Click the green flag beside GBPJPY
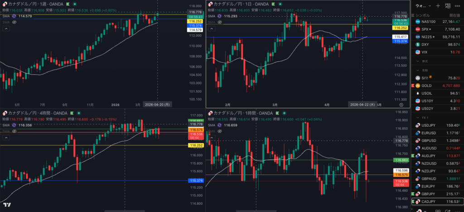Viewport: 464px width, 212px height. [412, 194]
